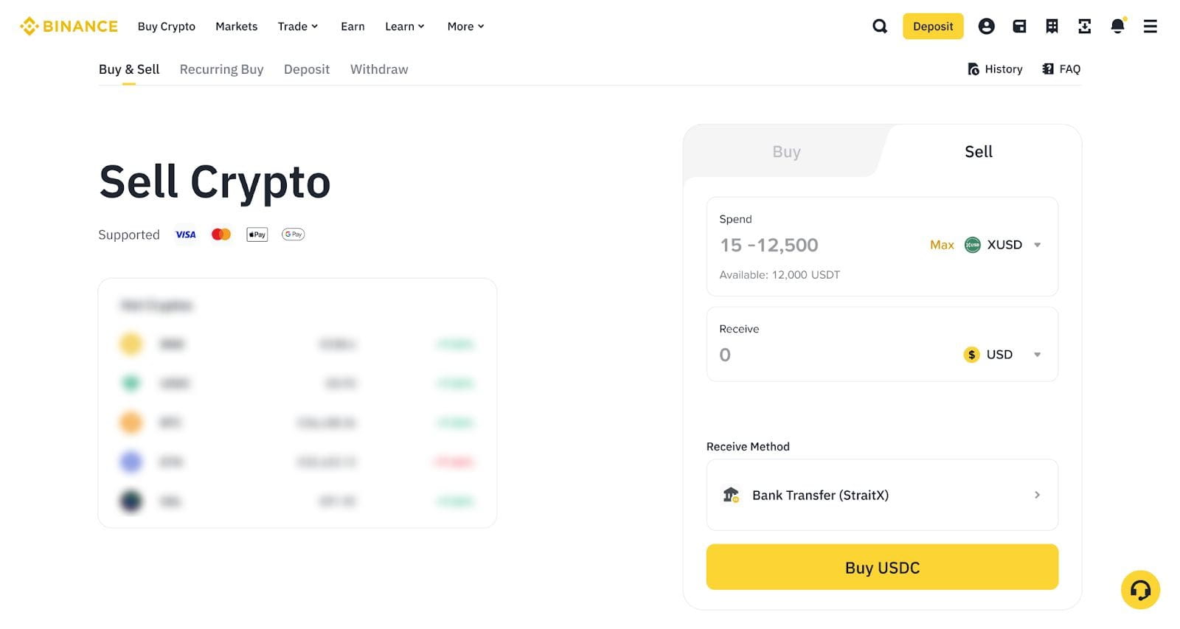The image size is (1180, 629).
Task: Switch to the Buy tab
Action: (x=786, y=151)
